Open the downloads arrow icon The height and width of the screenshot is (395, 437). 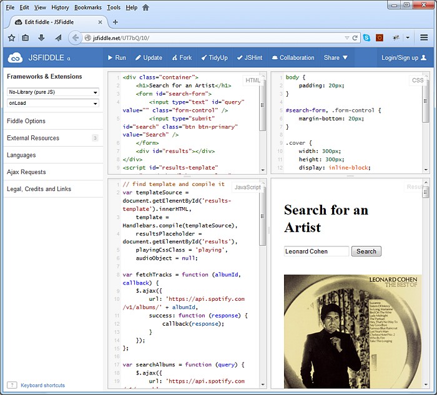coord(41,37)
